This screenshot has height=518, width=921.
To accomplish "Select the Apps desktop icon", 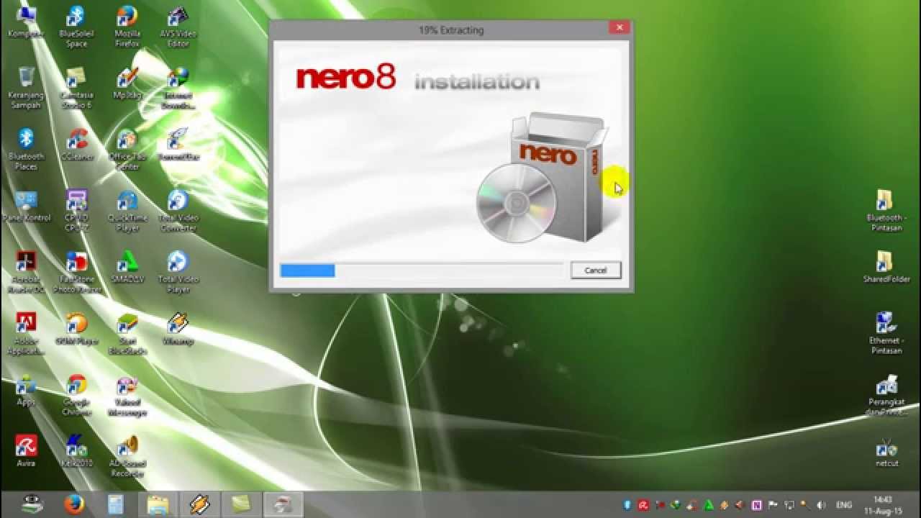I will pos(26,391).
